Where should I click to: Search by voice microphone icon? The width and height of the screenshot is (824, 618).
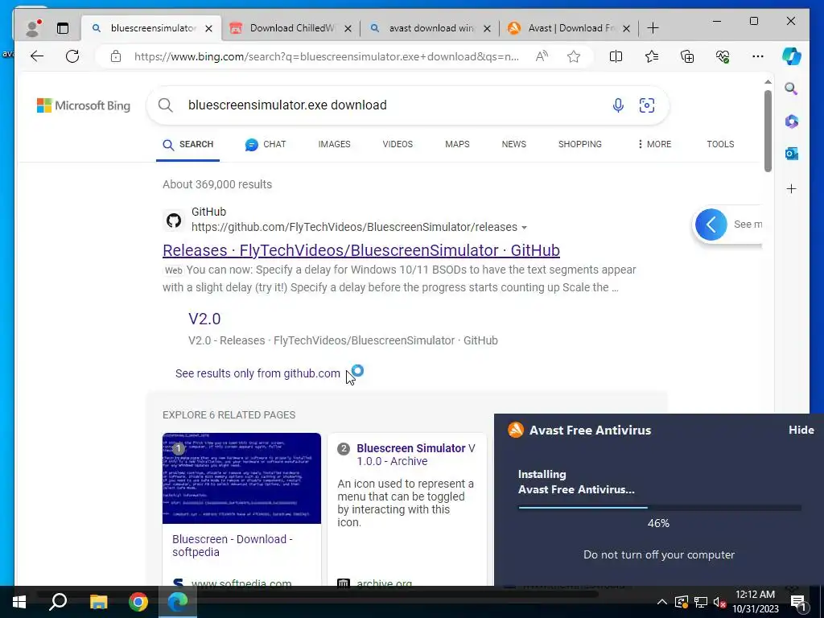[x=618, y=105]
